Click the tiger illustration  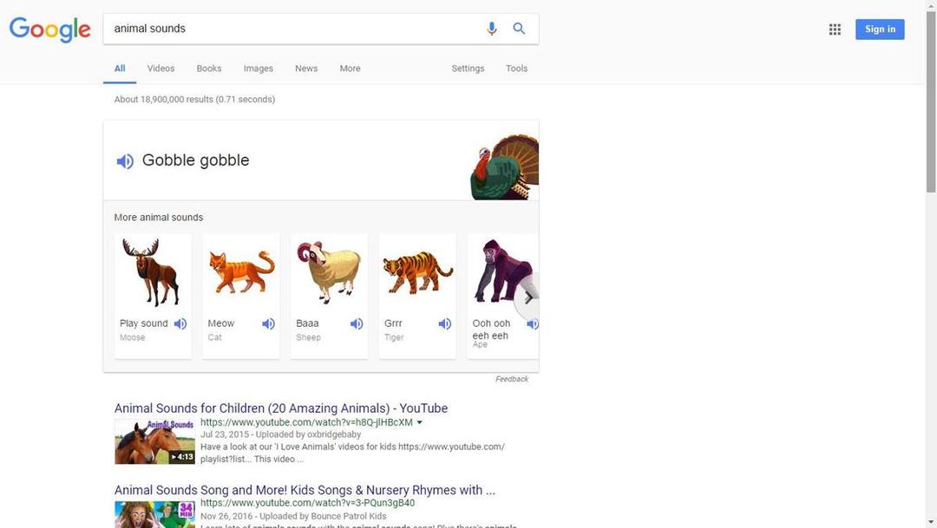(417, 273)
